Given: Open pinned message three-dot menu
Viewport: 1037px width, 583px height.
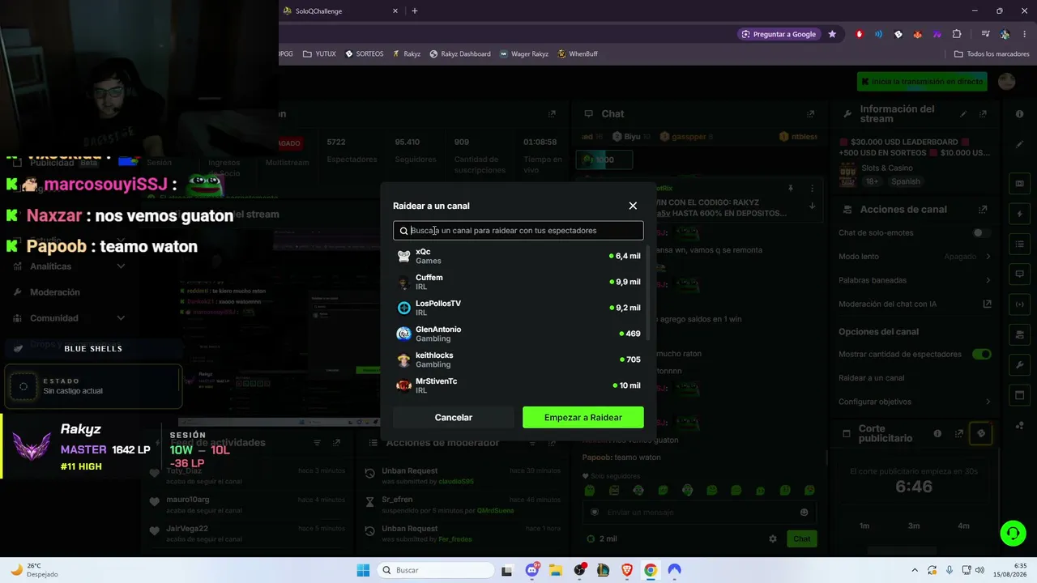Looking at the screenshot, I should tap(813, 189).
